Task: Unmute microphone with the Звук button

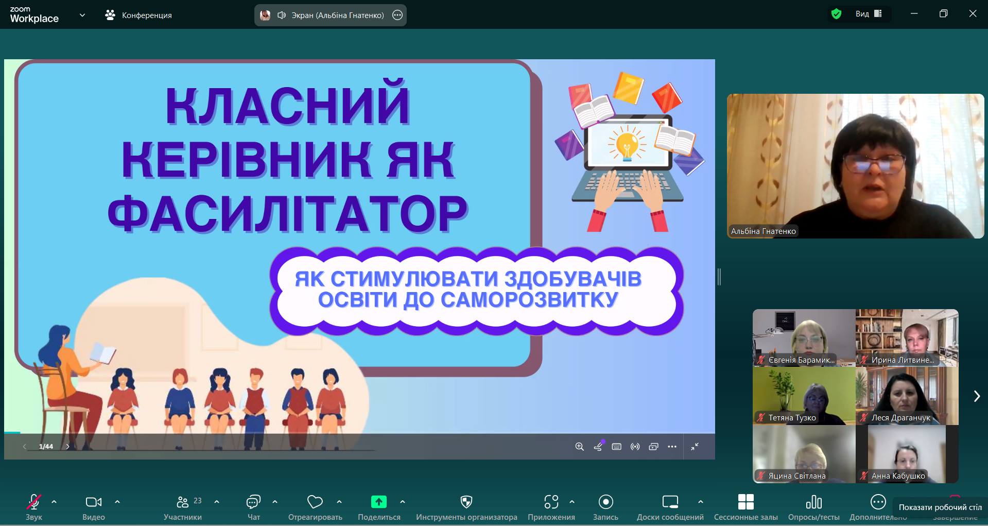Action: pyautogui.click(x=34, y=507)
